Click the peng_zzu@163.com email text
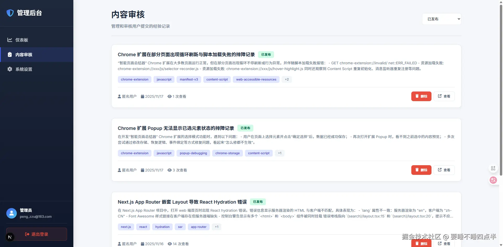 coord(36,216)
